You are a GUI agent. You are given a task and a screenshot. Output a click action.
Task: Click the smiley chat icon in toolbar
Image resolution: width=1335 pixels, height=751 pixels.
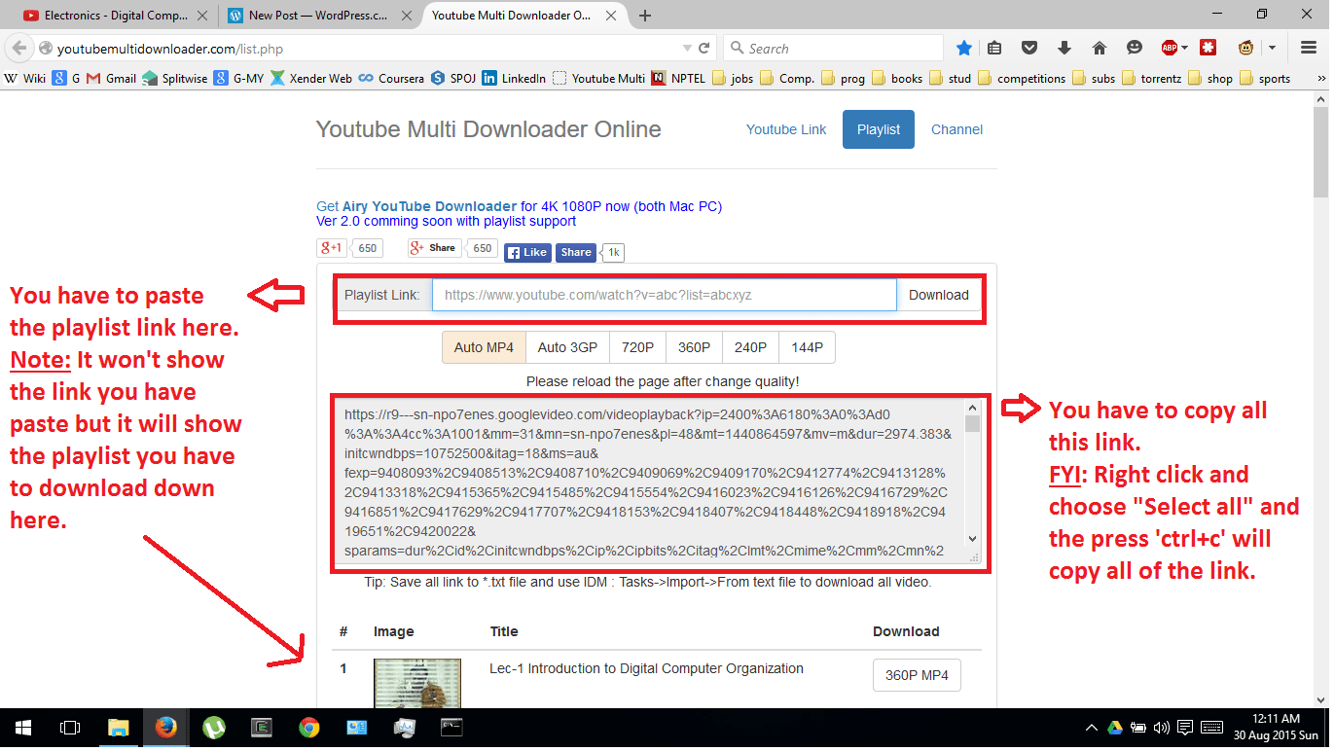1135,48
